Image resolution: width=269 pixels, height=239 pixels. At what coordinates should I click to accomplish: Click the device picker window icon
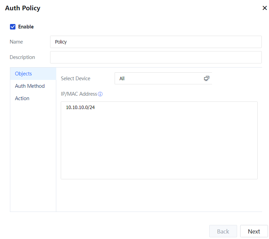tap(207, 79)
